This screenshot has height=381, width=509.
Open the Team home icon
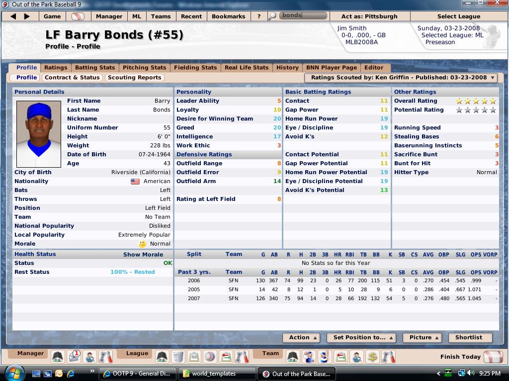click(293, 357)
